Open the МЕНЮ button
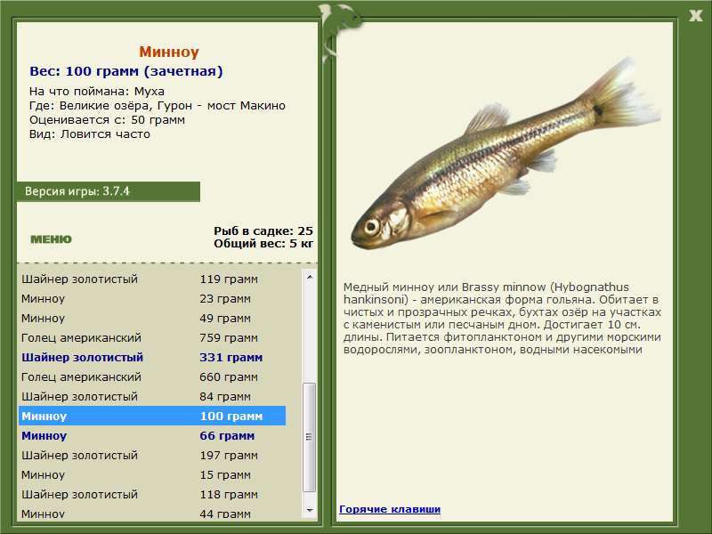Viewport: 712px width, 534px height. [51, 239]
